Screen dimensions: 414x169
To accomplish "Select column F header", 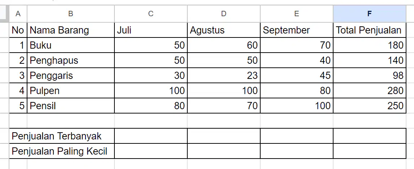I will pos(370,14).
